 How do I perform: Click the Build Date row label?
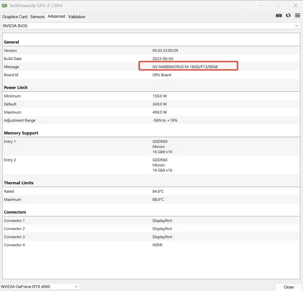click(13, 59)
